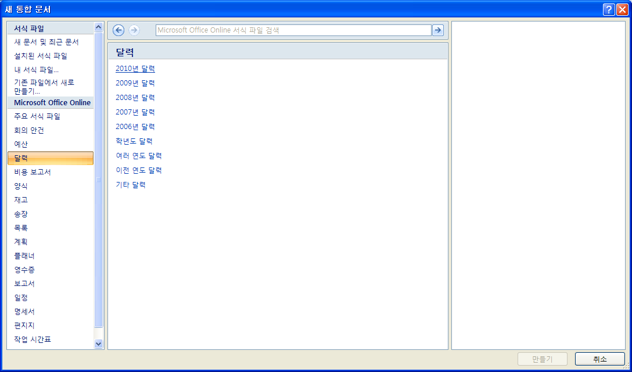The width and height of the screenshot is (632, 372).
Task: Open the 2009년 달력 link
Action: [135, 83]
